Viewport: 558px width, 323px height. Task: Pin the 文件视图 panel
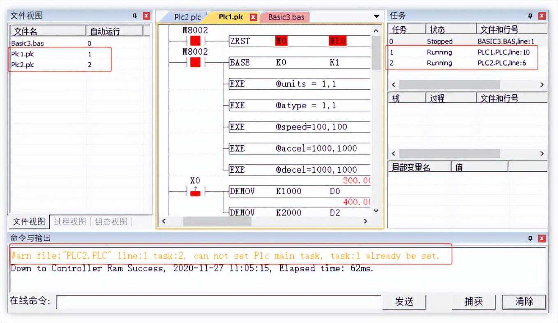tap(134, 16)
